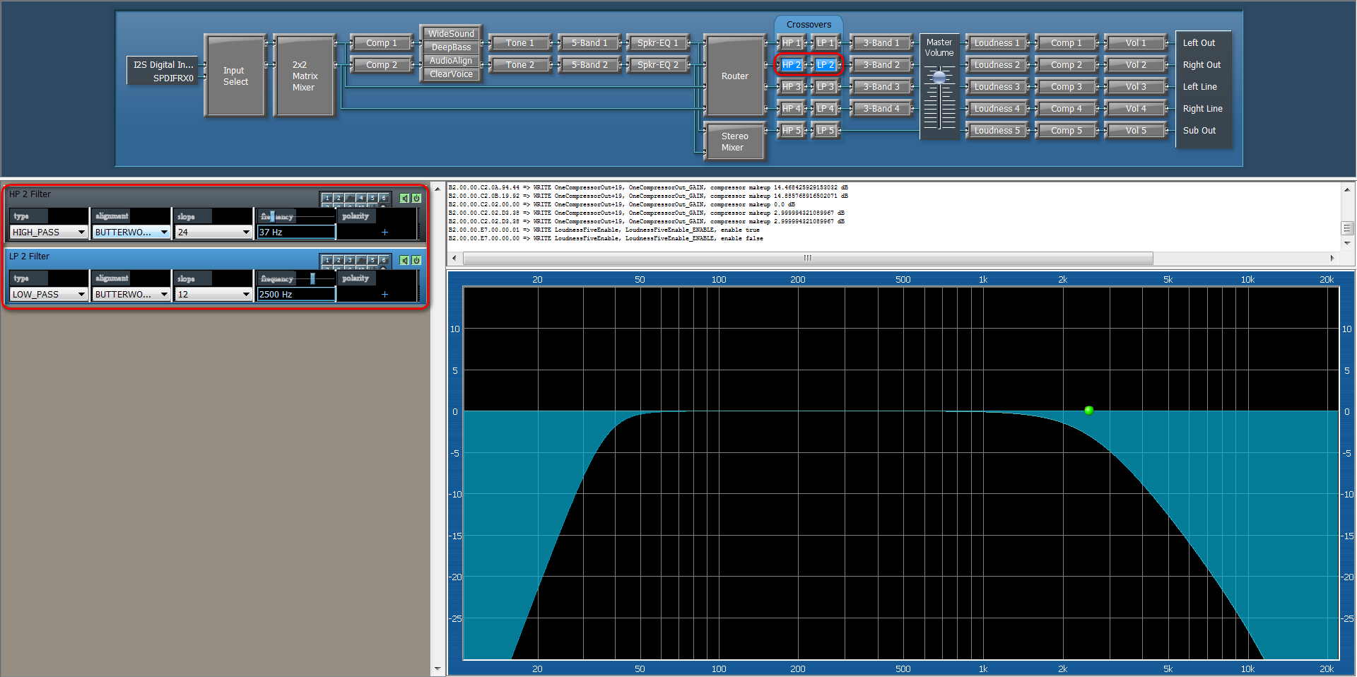Open the HP 1 crossover block
This screenshot has height=677, width=1357.
click(x=792, y=43)
